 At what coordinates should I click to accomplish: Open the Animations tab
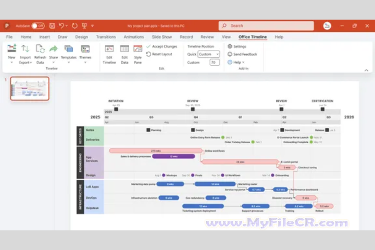click(134, 37)
